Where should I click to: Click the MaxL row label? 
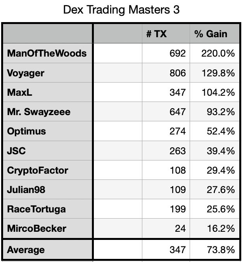[x=47, y=92]
